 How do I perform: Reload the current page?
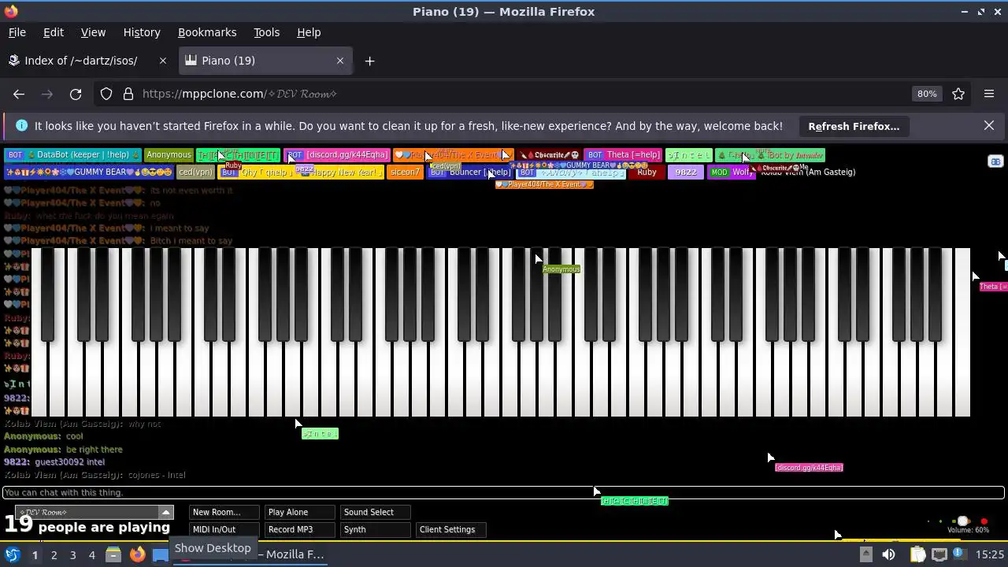(76, 94)
